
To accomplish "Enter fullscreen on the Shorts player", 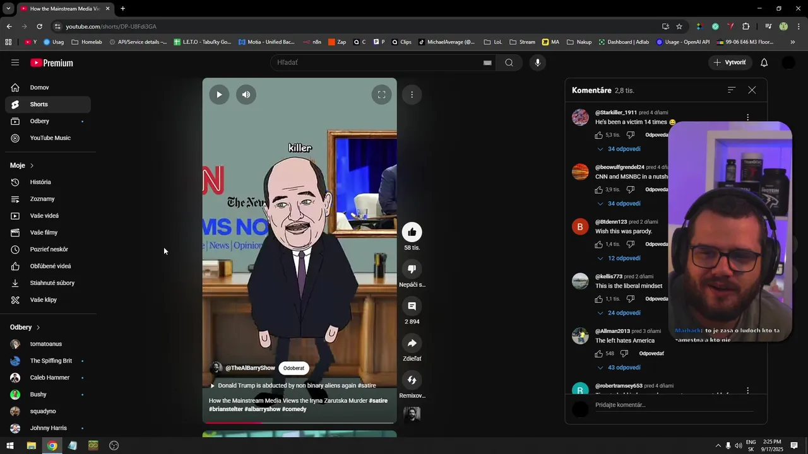I will (381, 95).
